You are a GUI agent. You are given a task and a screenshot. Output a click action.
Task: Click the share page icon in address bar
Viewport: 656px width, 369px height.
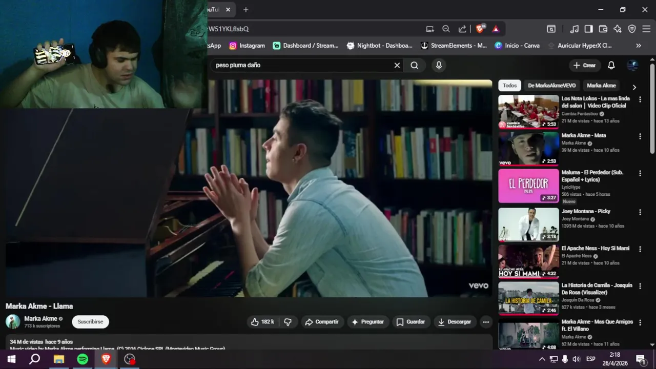coord(462,29)
